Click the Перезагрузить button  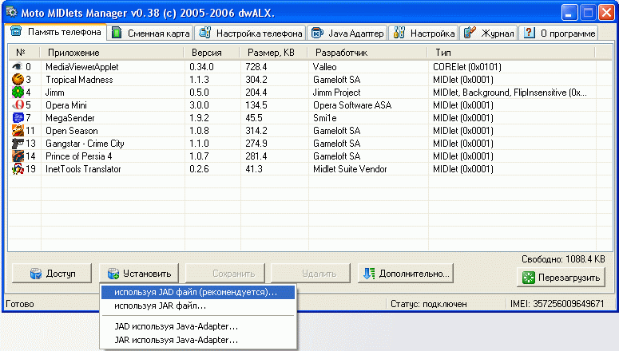(x=561, y=278)
